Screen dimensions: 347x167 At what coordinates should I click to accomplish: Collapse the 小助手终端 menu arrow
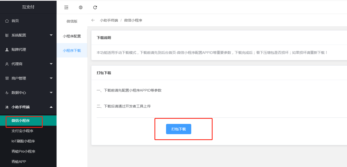(x=51, y=107)
